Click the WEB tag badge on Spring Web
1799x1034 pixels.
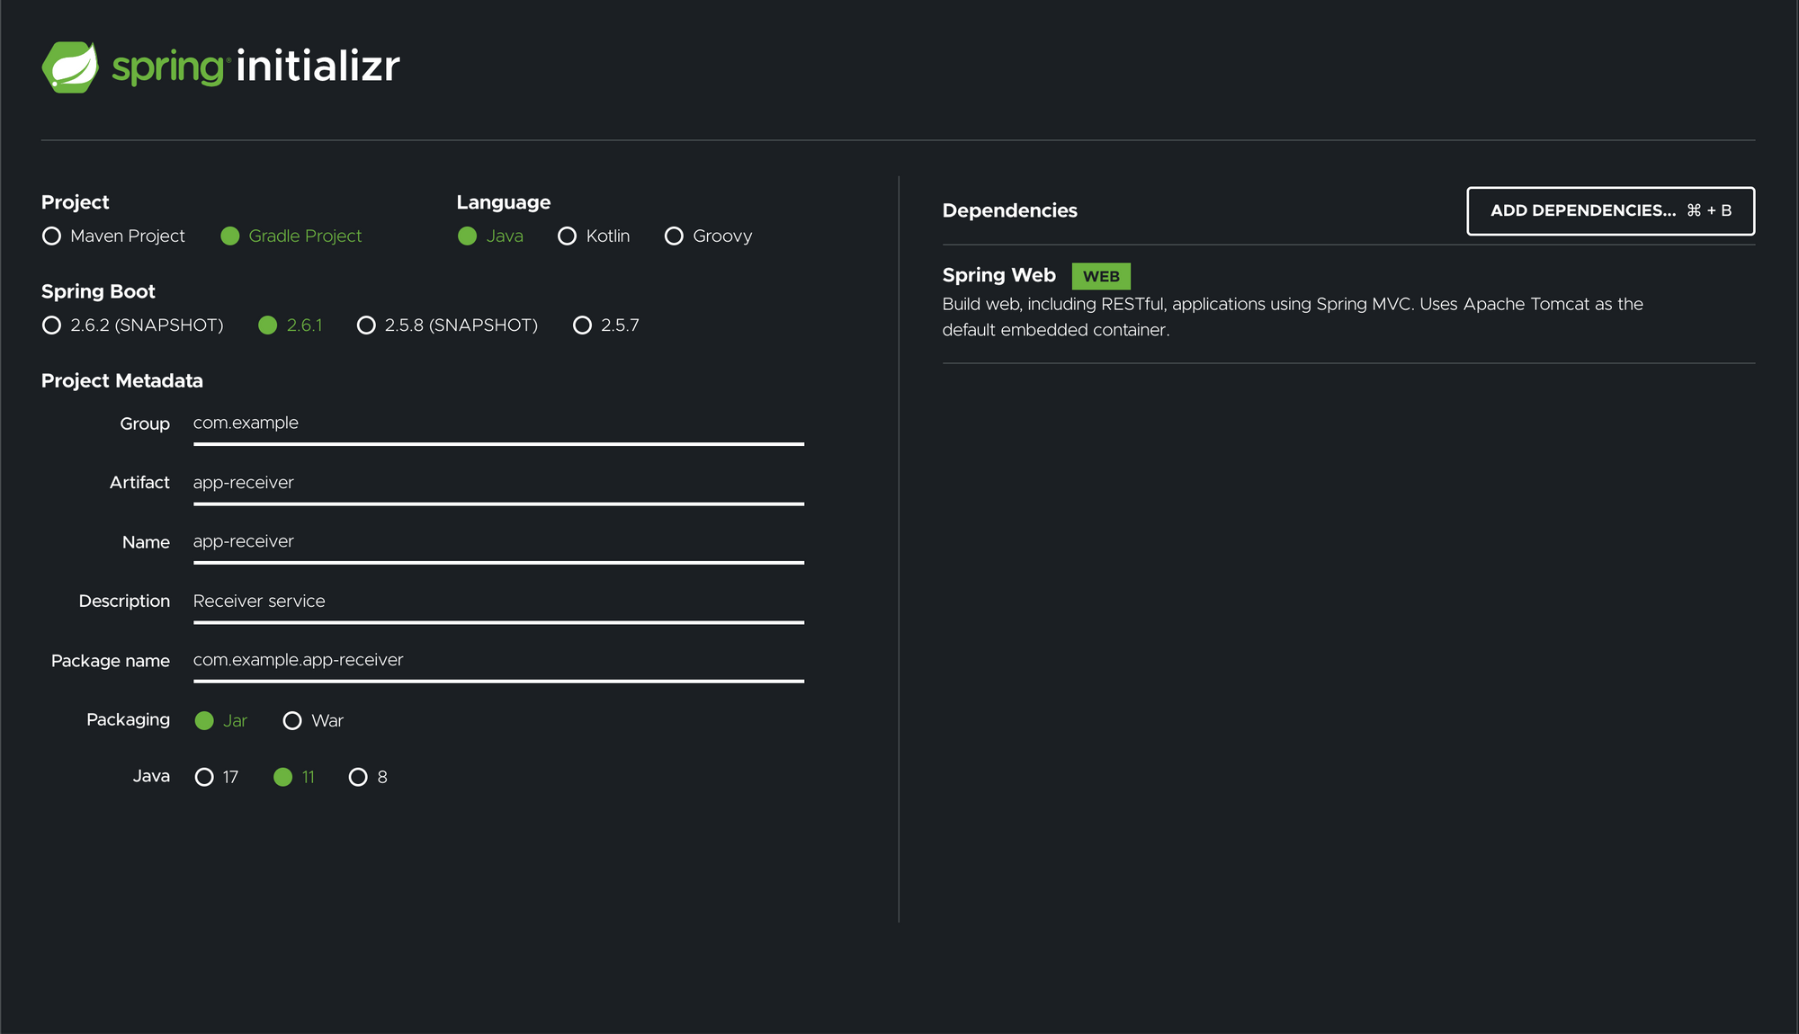1100,276
